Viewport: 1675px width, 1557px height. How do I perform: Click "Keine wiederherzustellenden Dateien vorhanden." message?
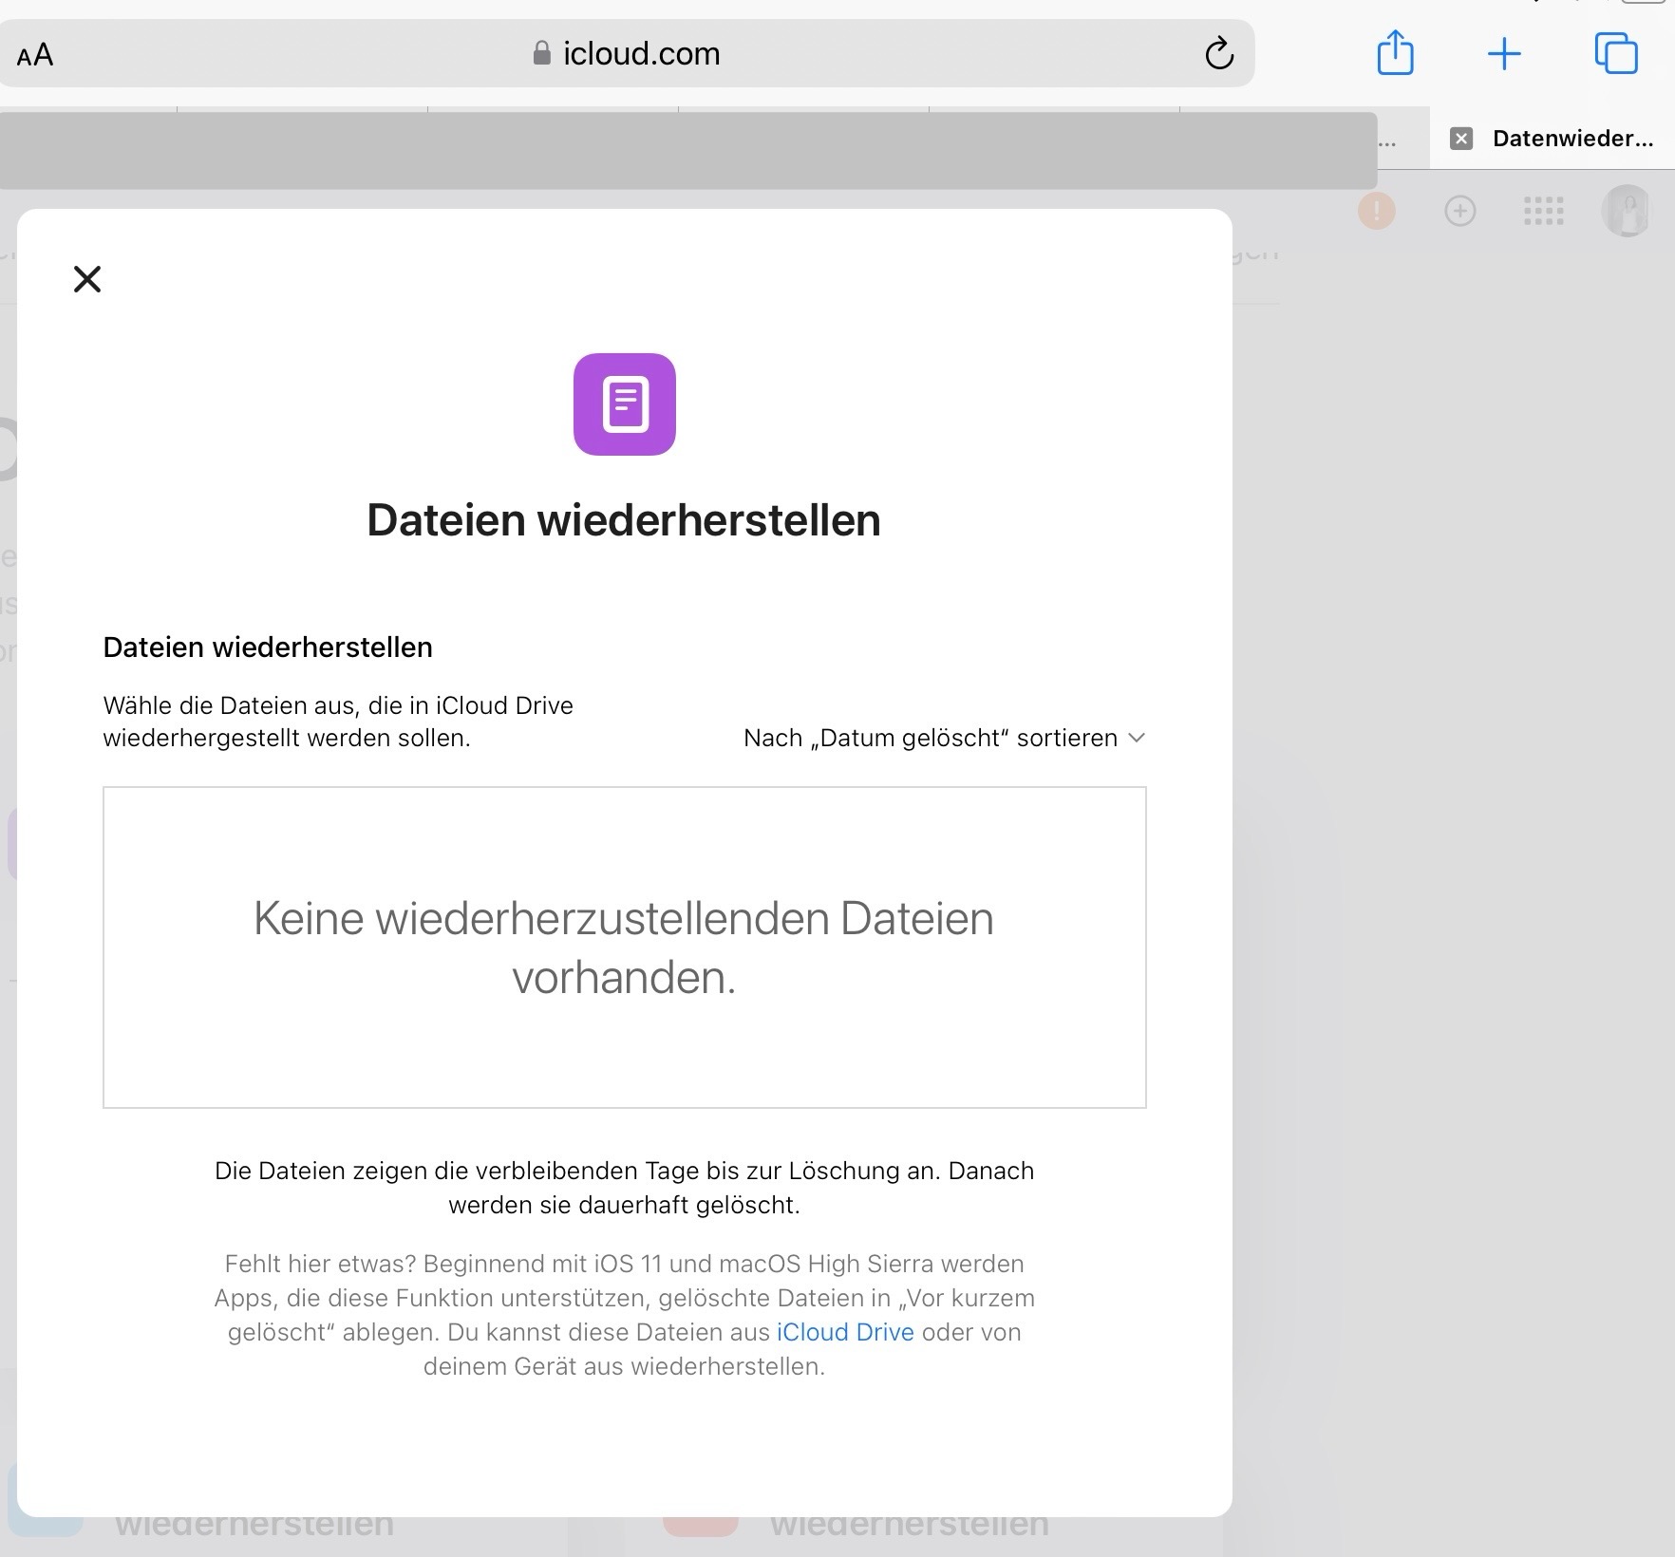pyautogui.click(x=624, y=947)
